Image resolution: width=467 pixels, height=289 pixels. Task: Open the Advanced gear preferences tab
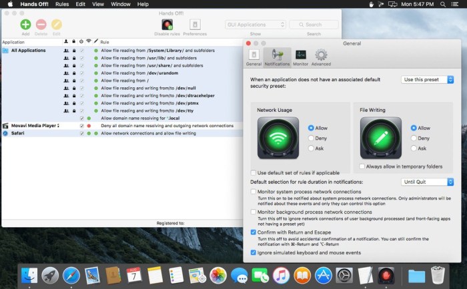coord(320,55)
